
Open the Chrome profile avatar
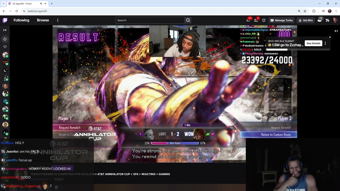[330, 11]
